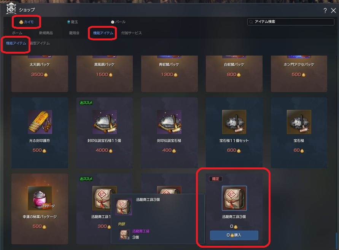Click the アイテム検索 search field
Image resolution: width=339 pixels, height=250 pixels.
tap(291, 22)
